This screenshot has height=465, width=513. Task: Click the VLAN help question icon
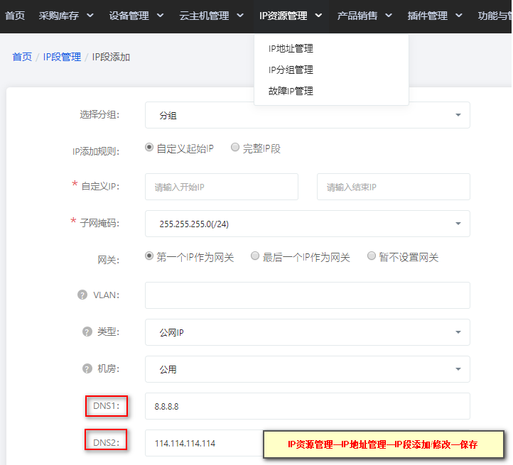click(x=82, y=295)
